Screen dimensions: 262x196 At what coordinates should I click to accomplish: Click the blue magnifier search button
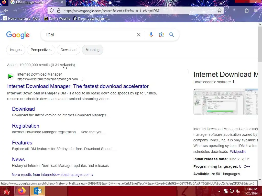[x=171, y=35]
